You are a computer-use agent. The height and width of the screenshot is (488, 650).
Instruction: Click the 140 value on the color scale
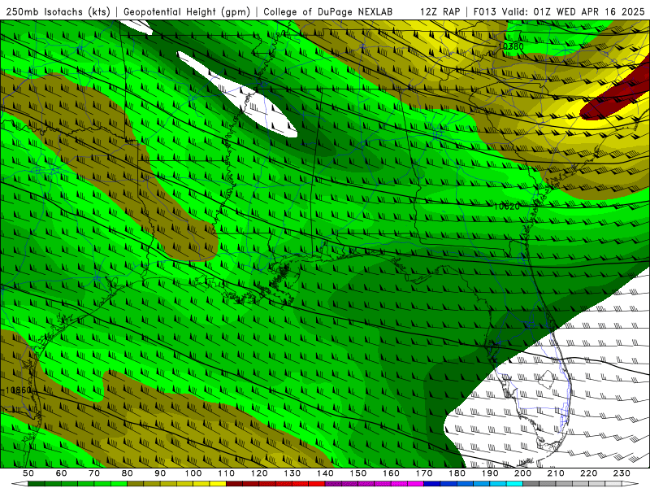325,473
